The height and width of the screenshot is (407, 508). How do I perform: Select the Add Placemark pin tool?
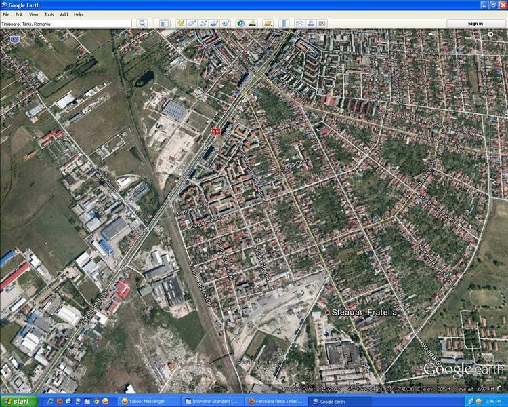tap(181, 24)
